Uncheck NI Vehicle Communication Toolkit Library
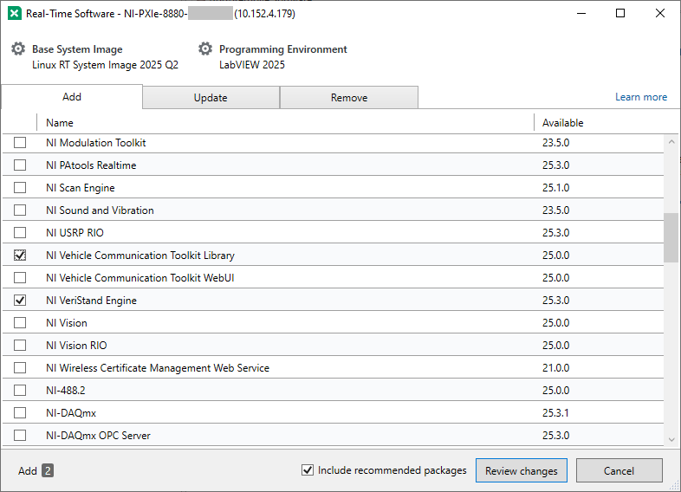 [20, 256]
